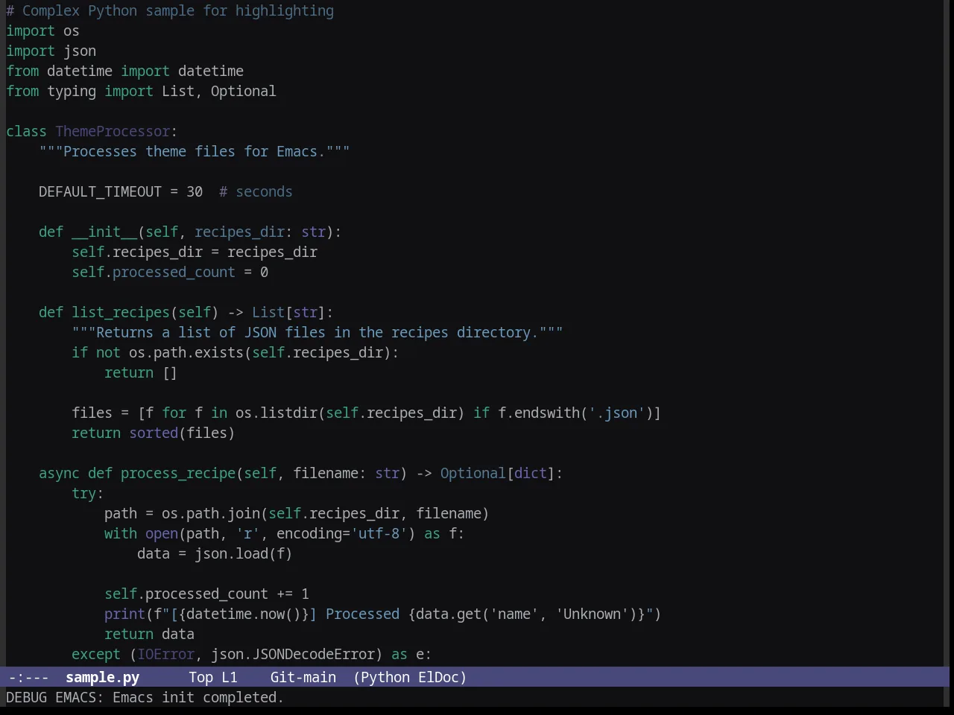
Task: Click the 'List[str]' return type annotation
Action: pos(288,312)
